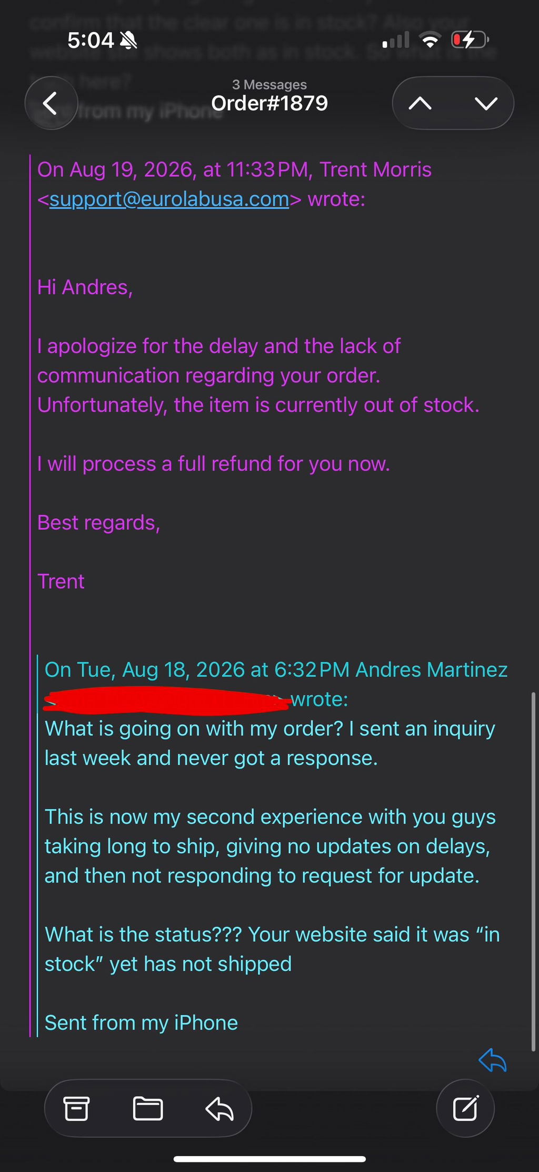Tap the 5:04 clock in status bar

coord(91,40)
